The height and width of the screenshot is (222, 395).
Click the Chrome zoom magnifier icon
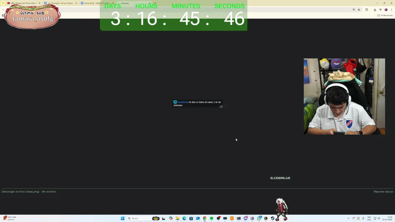pyautogui.click(x=354, y=10)
